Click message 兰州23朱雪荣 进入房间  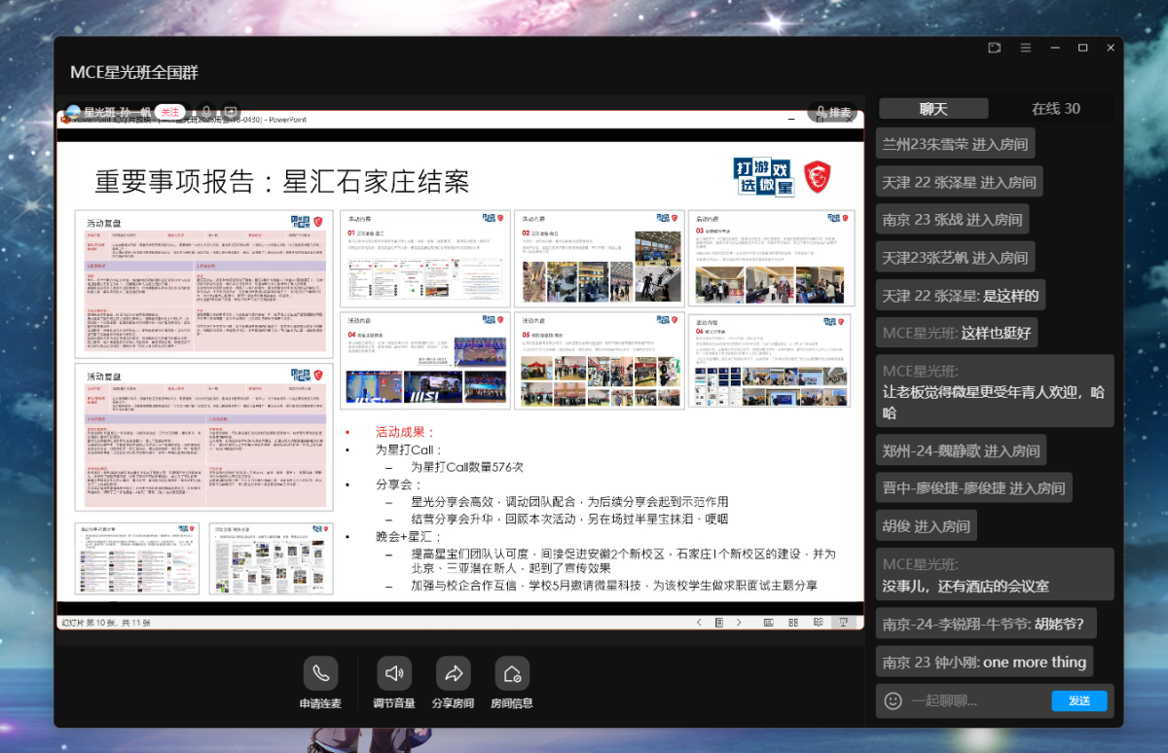pos(955,144)
